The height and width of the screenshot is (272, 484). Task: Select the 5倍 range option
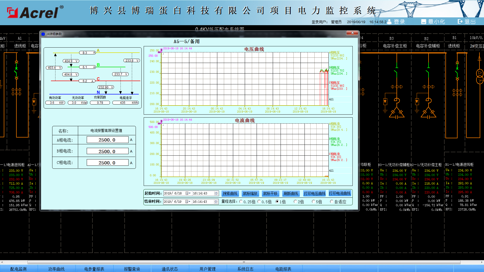[314, 202]
